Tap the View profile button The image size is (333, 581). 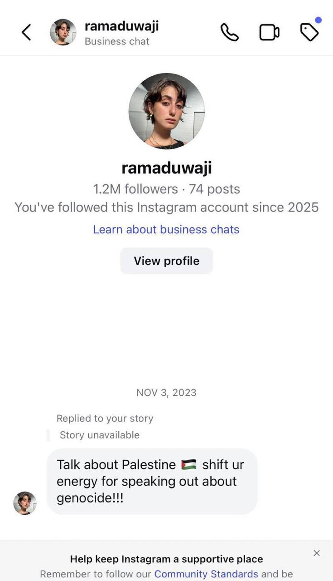point(166,261)
